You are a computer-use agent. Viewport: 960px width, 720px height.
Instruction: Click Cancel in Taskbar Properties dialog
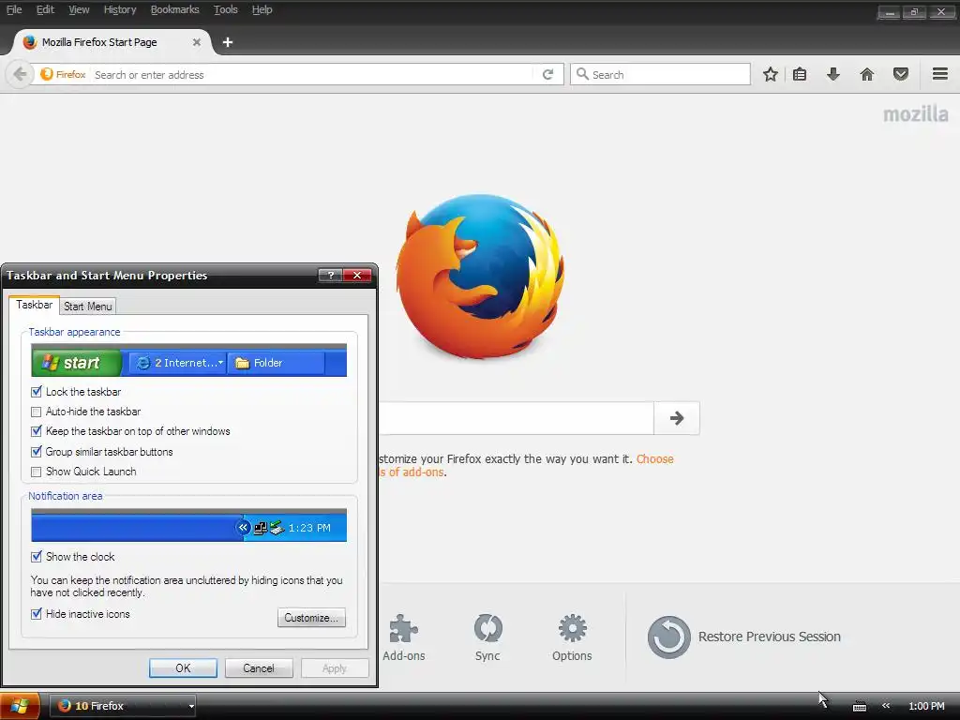[x=259, y=667]
